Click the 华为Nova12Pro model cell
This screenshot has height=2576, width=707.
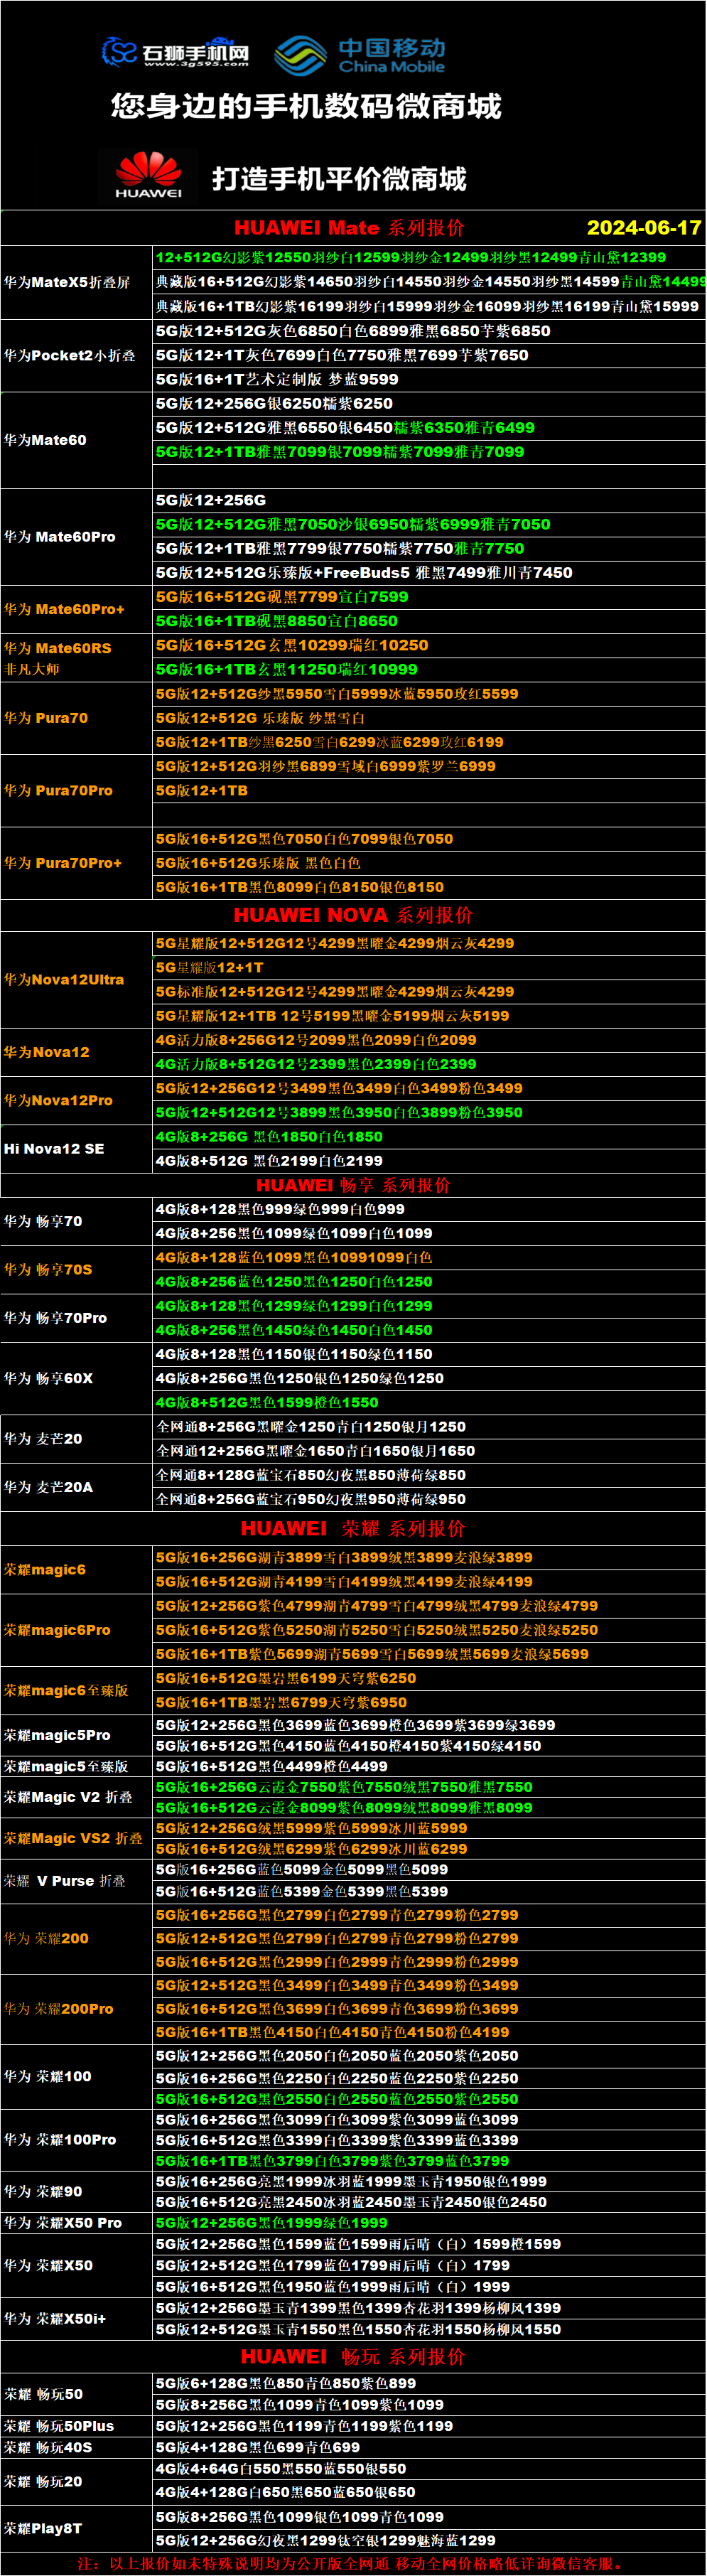coord(77,1100)
